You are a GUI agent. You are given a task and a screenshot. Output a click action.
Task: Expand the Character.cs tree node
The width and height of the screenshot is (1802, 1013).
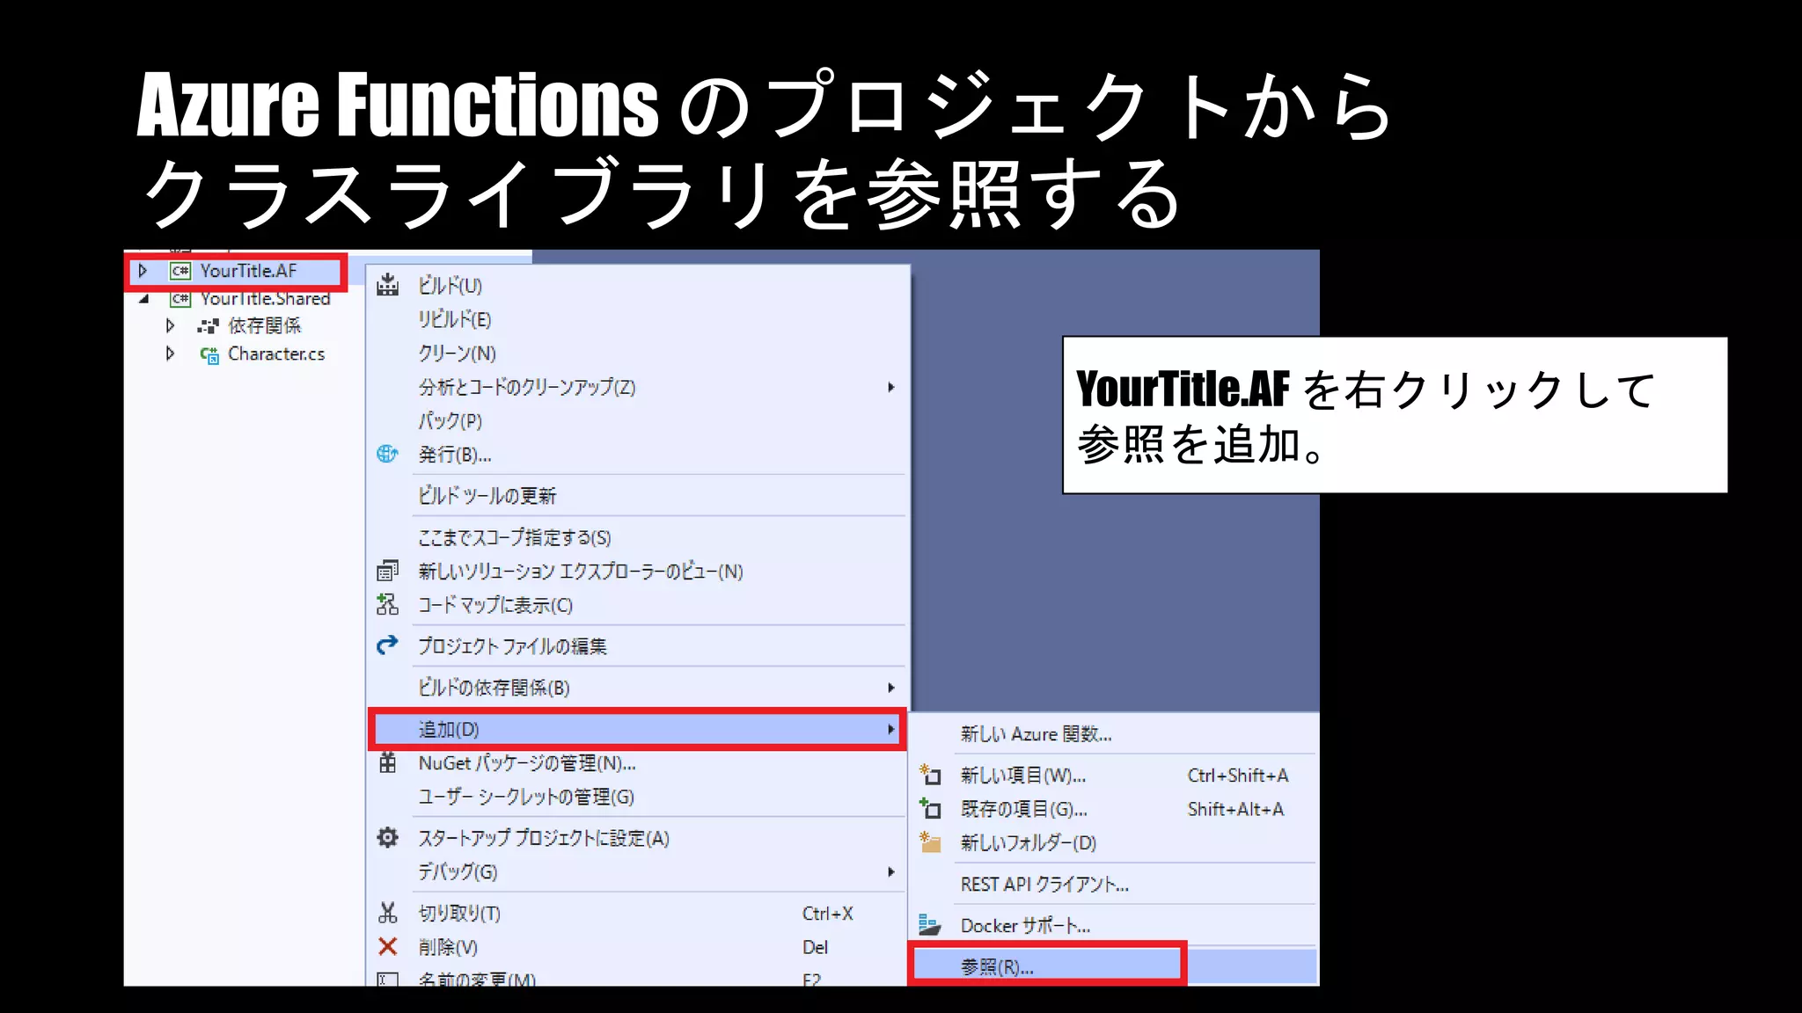pos(171,353)
